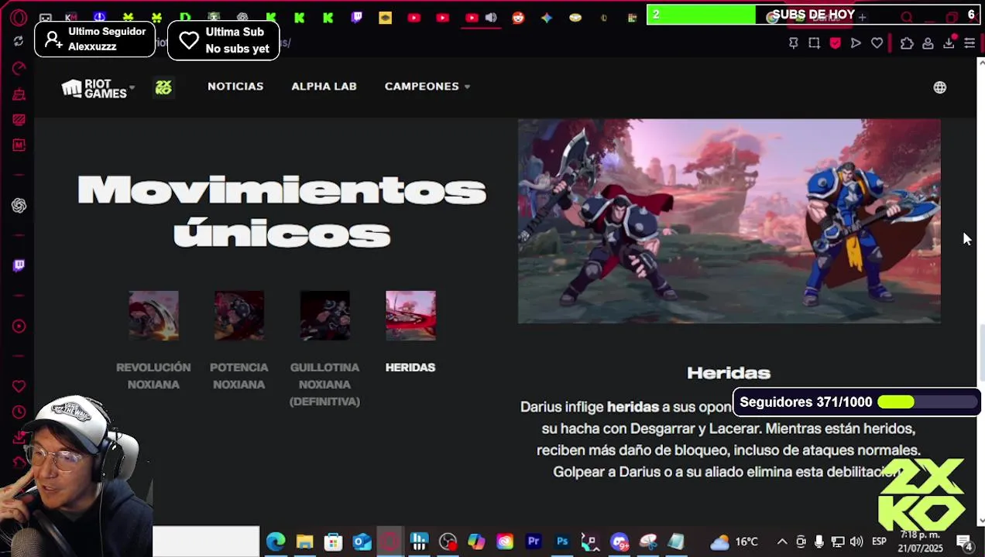985x557 pixels.
Task: Open ChatGPT in the sidebar
Action: [19, 205]
